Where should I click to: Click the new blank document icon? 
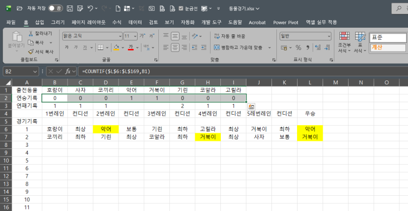118,9
